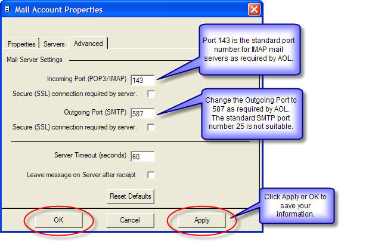
Task: Apply the settings with Apply button
Action: tap(202, 220)
